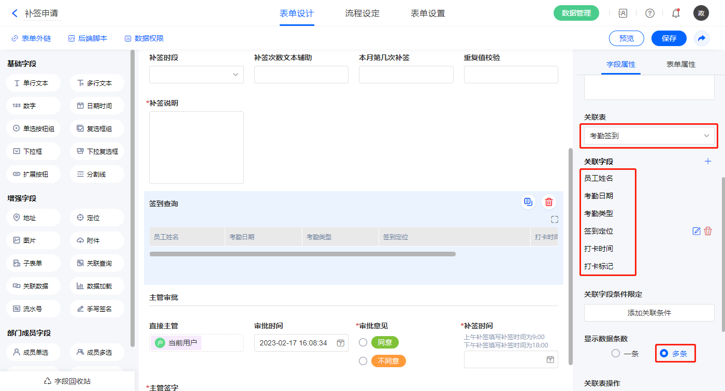Expand the 签到查询 table fullscreen icon
This screenshot has width=725, height=391.
[554, 220]
